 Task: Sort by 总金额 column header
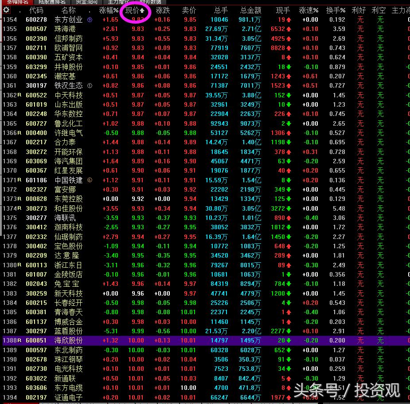(x=250, y=11)
